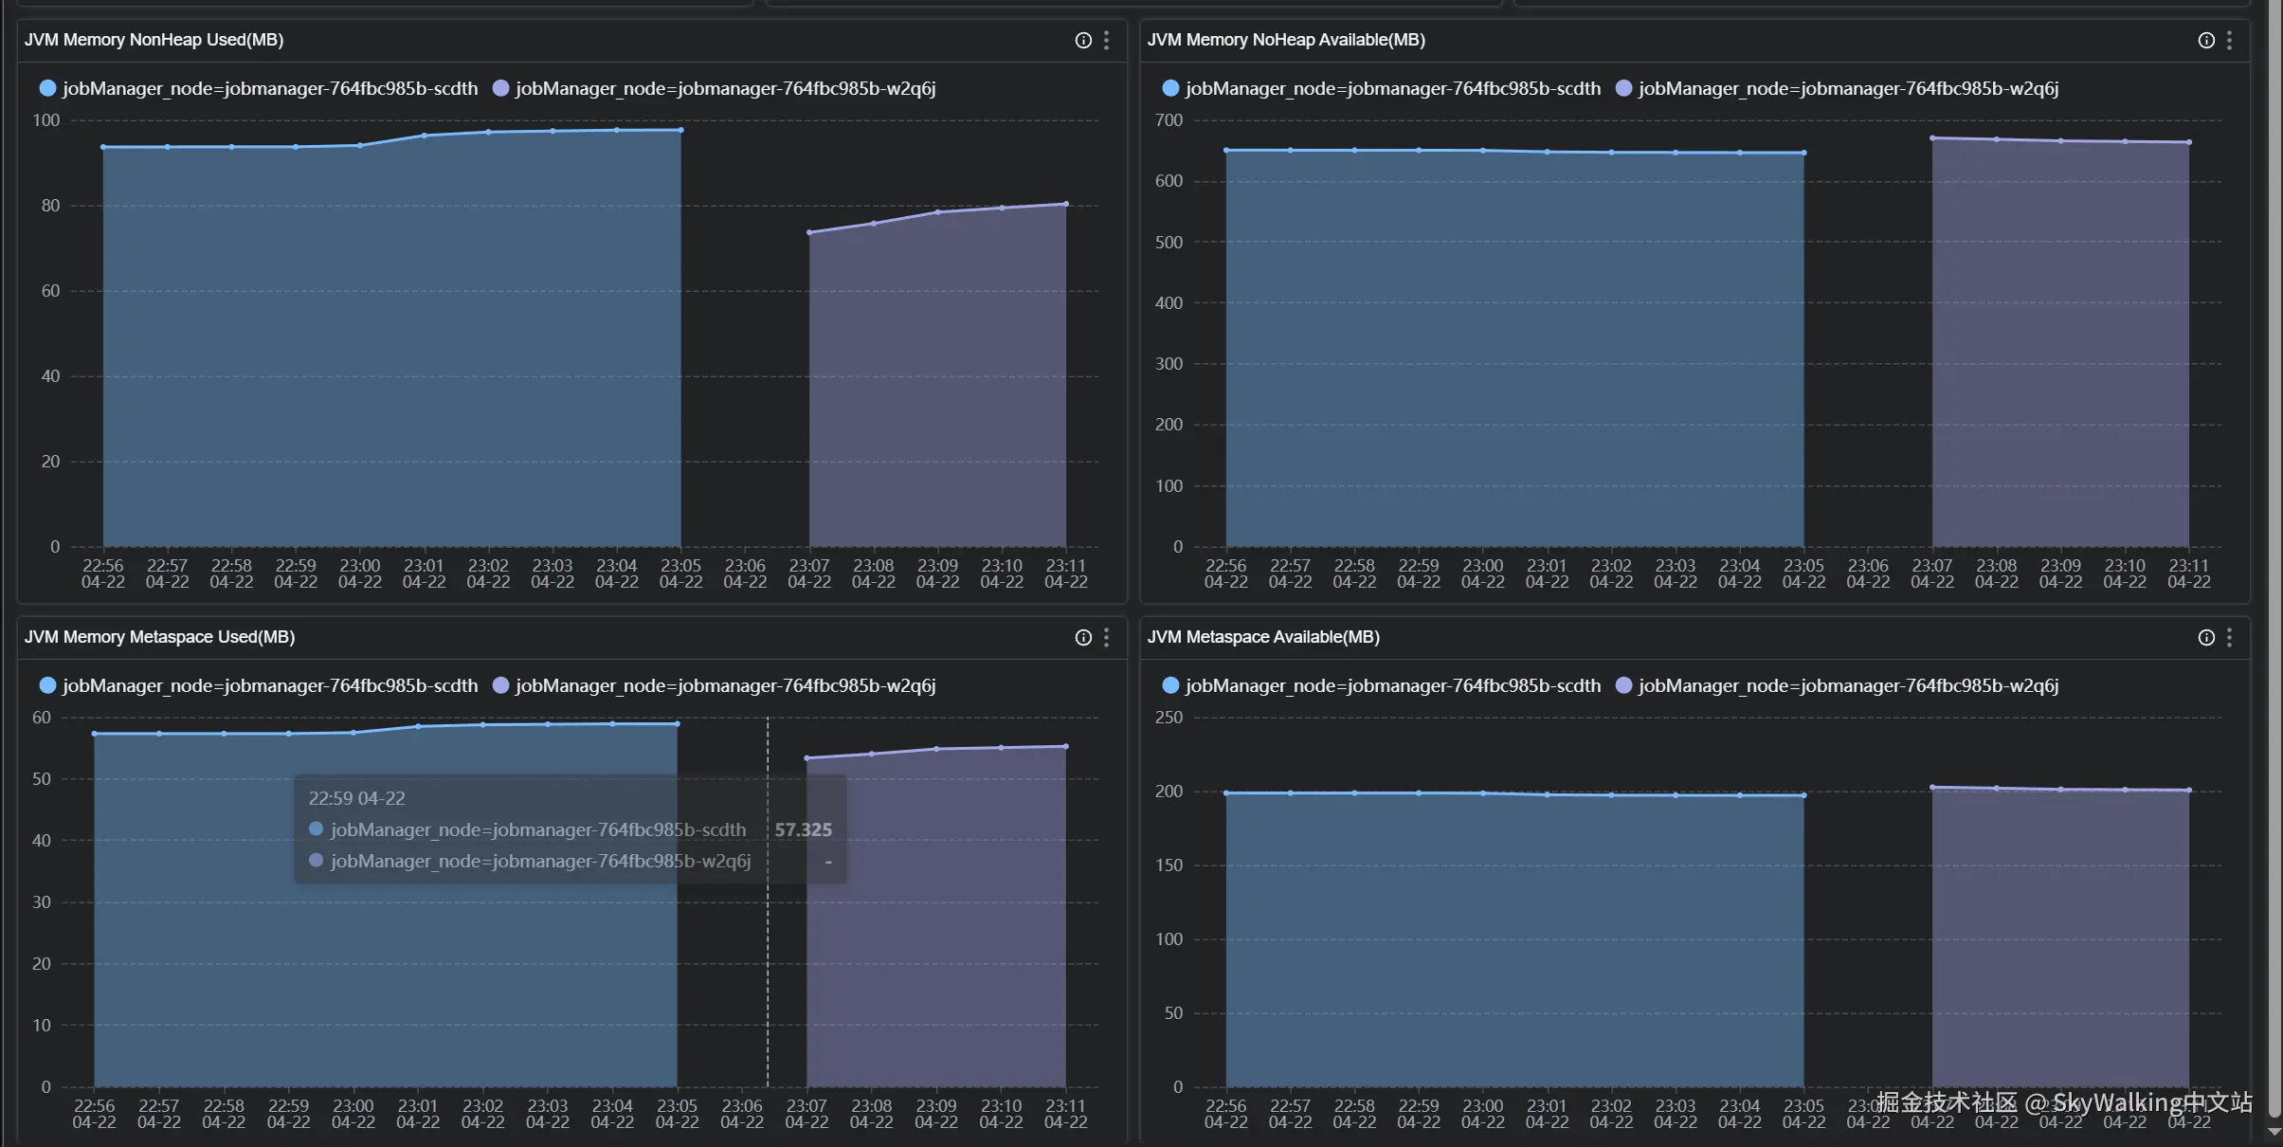Click info icon on Metaspace Used panel
The image size is (2283, 1147).
pos(1083,637)
